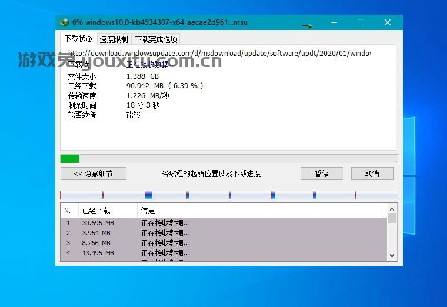Screen dimensions: 447x307
Task: Select thread row 3 with 8.266 MB
Action: coord(223,243)
